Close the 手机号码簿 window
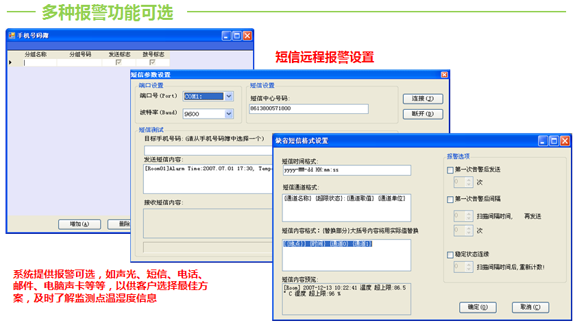This screenshot has width=575, height=323. (x=247, y=36)
